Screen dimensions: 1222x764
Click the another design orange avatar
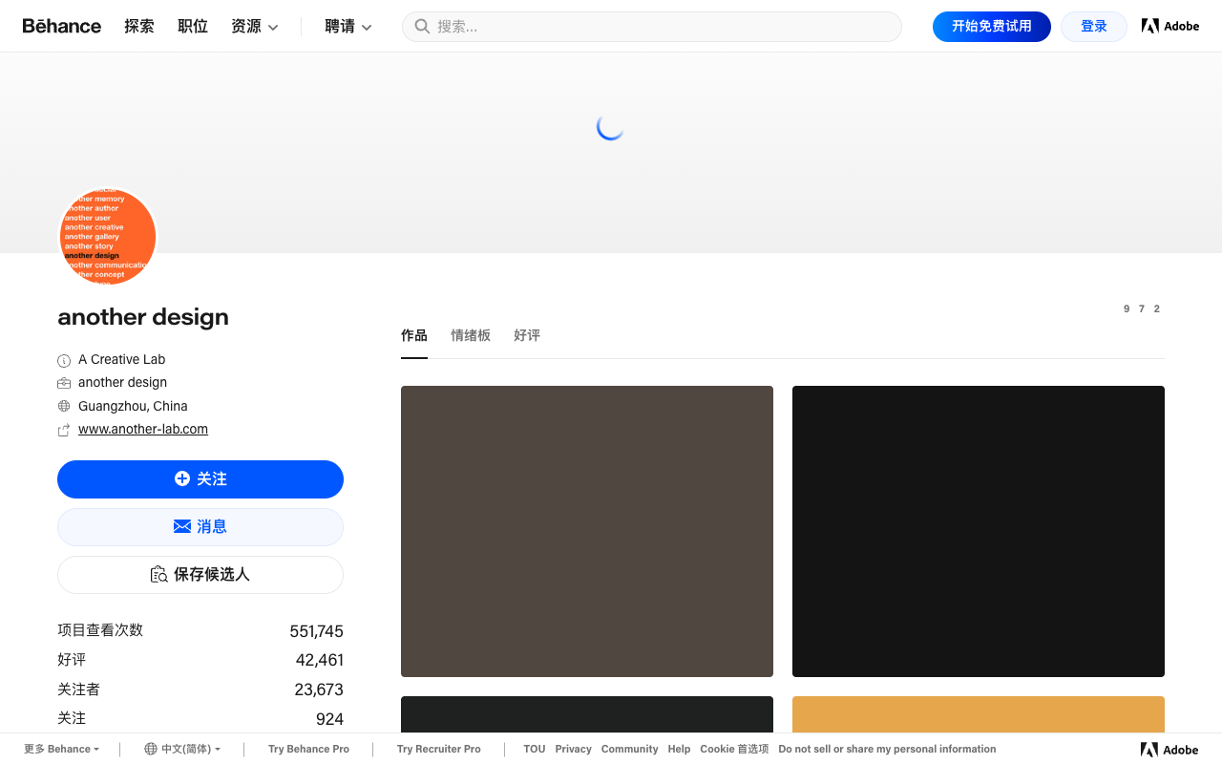click(x=108, y=236)
